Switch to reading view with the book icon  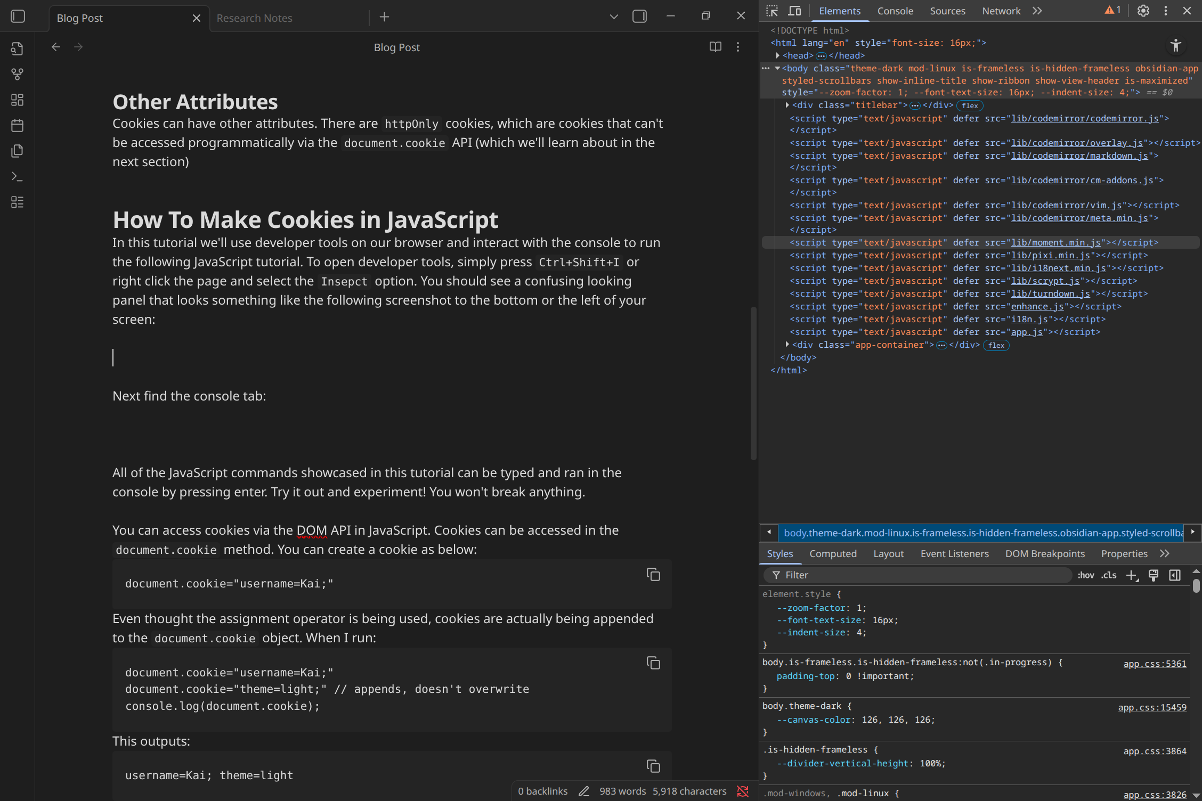coord(714,47)
